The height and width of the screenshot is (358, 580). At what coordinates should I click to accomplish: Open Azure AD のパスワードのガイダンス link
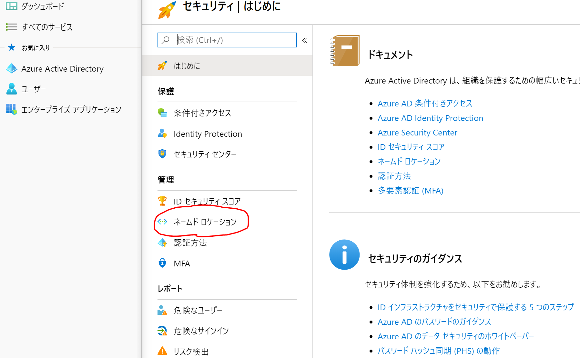coord(434,322)
